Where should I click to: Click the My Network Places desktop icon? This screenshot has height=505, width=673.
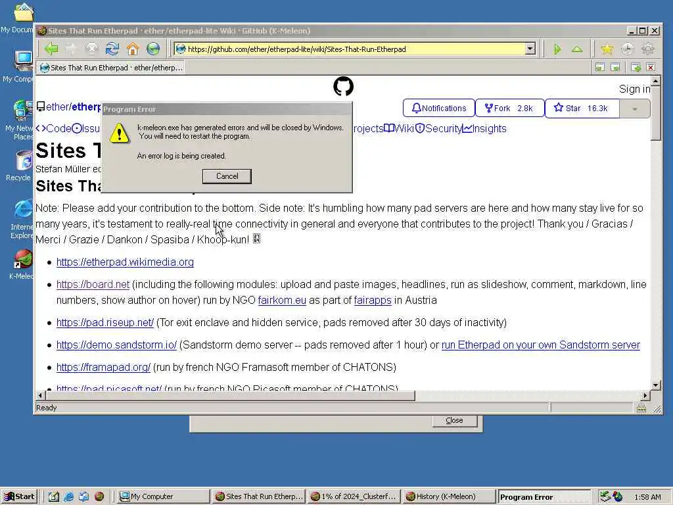(23, 110)
